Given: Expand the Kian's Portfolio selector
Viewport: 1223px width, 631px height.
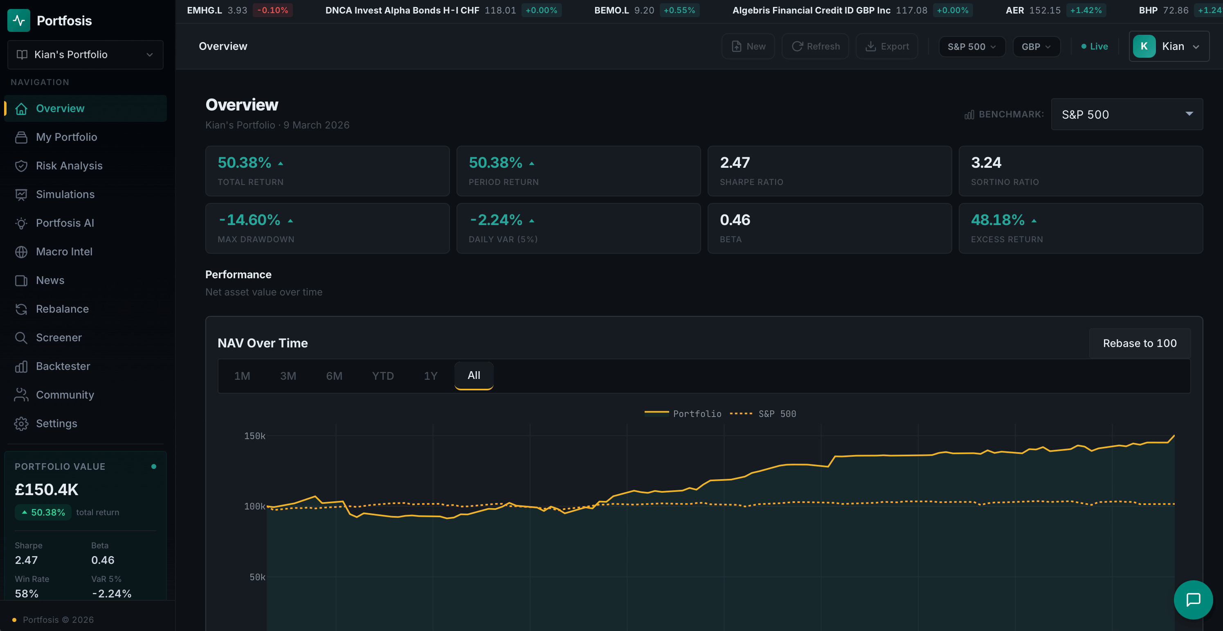Looking at the screenshot, I should pos(85,55).
